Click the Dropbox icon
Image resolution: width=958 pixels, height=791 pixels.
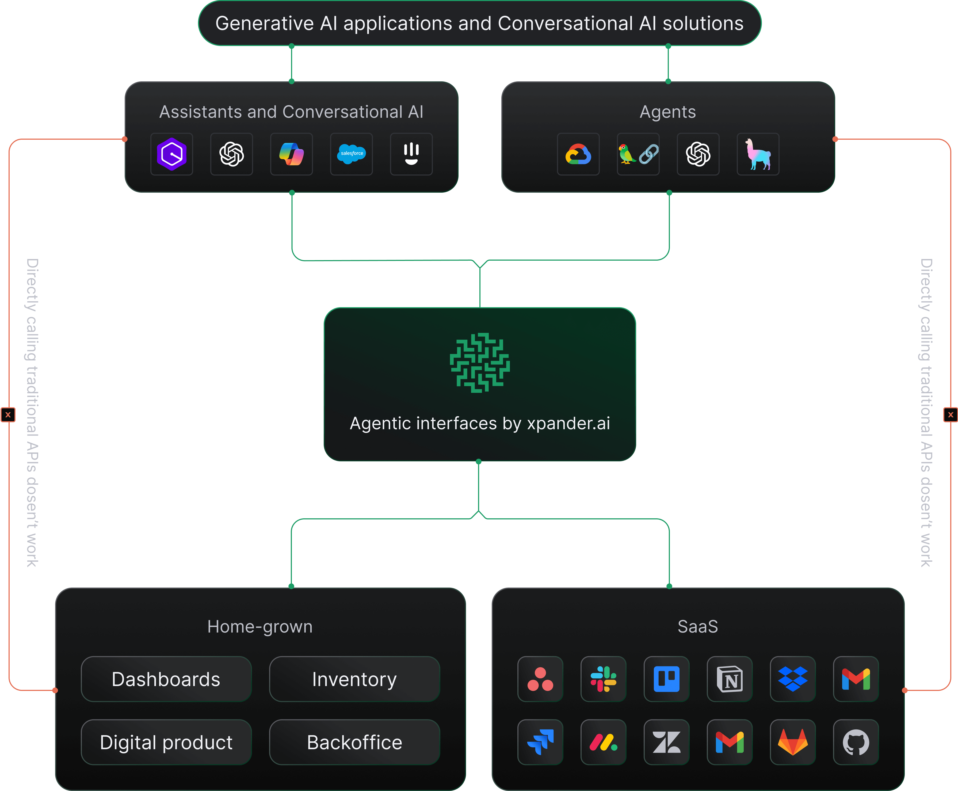pyautogui.click(x=793, y=679)
